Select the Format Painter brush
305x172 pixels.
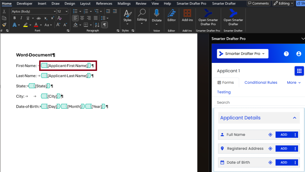click(x=4, y=25)
